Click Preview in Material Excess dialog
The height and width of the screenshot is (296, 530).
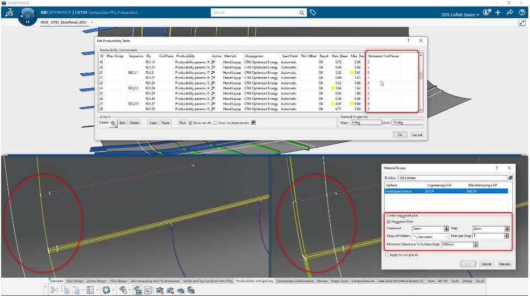[505, 264]
